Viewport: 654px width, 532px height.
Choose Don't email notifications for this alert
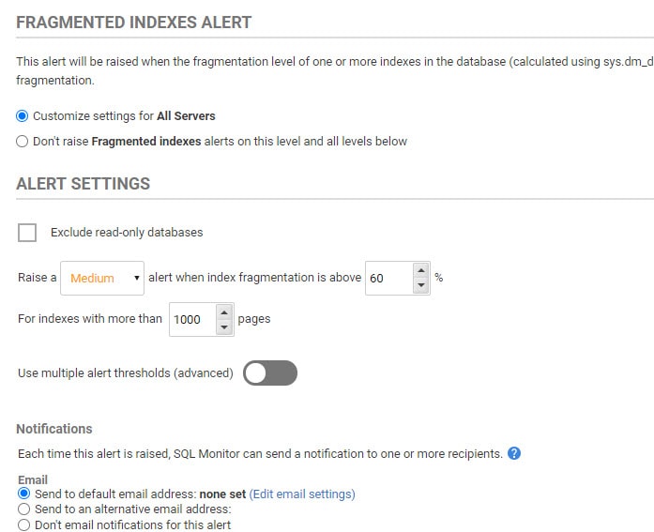[x=23, y=524]
